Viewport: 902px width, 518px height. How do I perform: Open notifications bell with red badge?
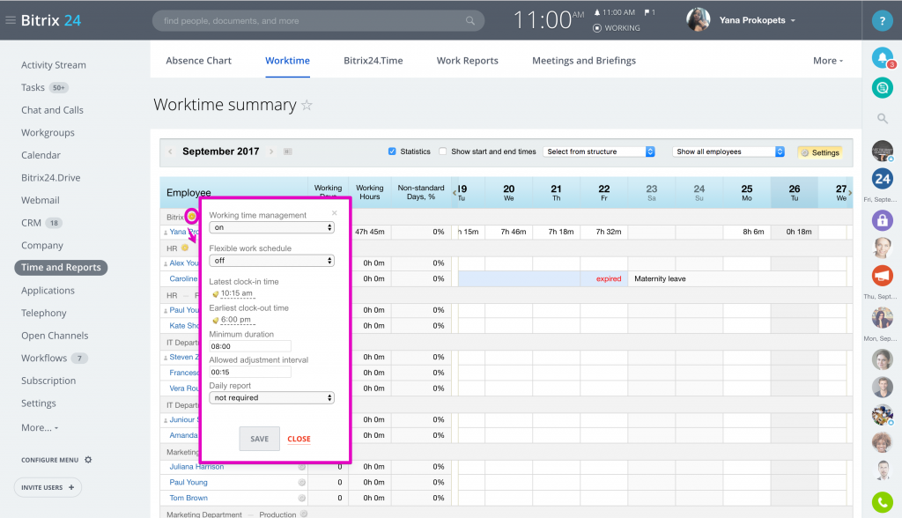coord(883,57)
